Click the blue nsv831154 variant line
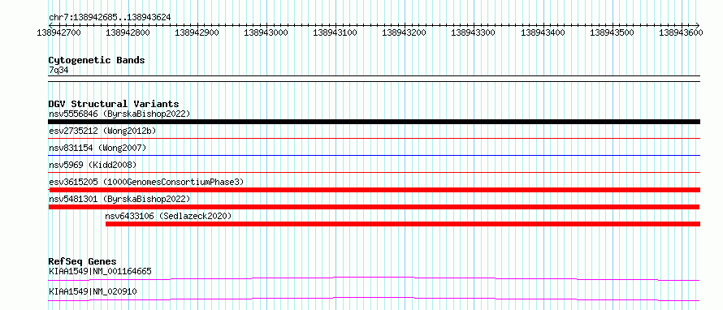 [x=374, y=155]
